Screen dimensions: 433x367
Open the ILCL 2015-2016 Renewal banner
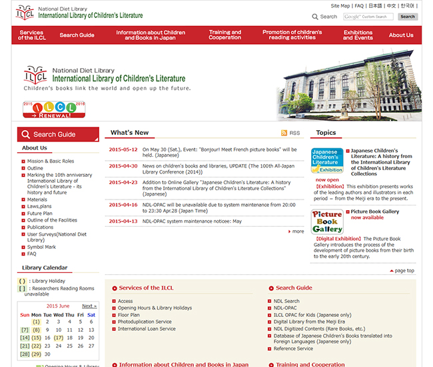(54, 109)
